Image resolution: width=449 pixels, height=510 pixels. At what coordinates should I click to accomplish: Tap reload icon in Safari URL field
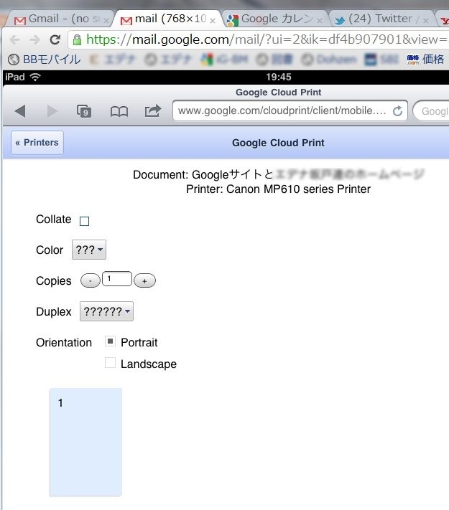[x=397, y=111]
